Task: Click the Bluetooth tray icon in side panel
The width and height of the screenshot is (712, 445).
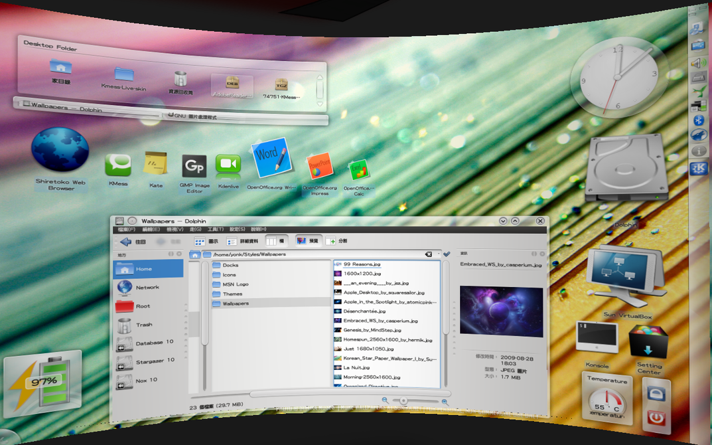Action: point(699,120)
